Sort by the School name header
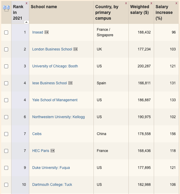 [44, 7]
